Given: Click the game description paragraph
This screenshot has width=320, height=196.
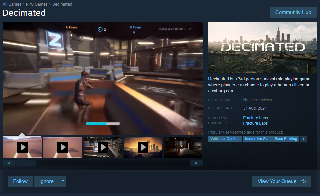Looking at the screenshot, I should tap(259, 85).
